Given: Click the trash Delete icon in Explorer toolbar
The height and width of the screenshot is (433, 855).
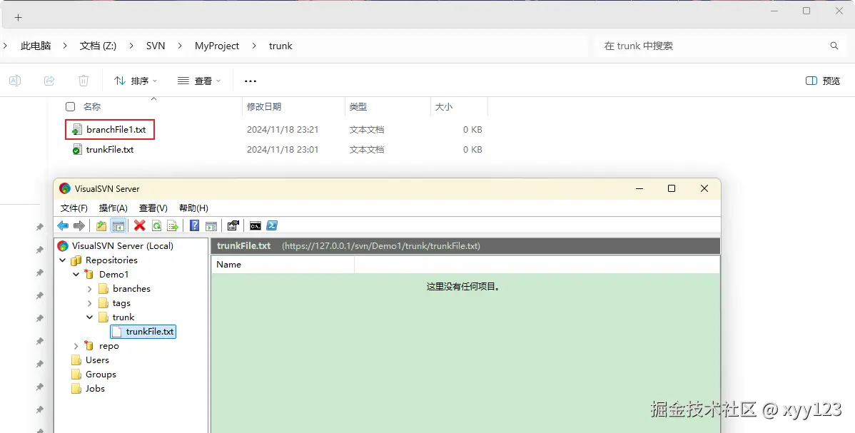Looking at the screenshot, I should pyautogui.click(x=84, y=81).
